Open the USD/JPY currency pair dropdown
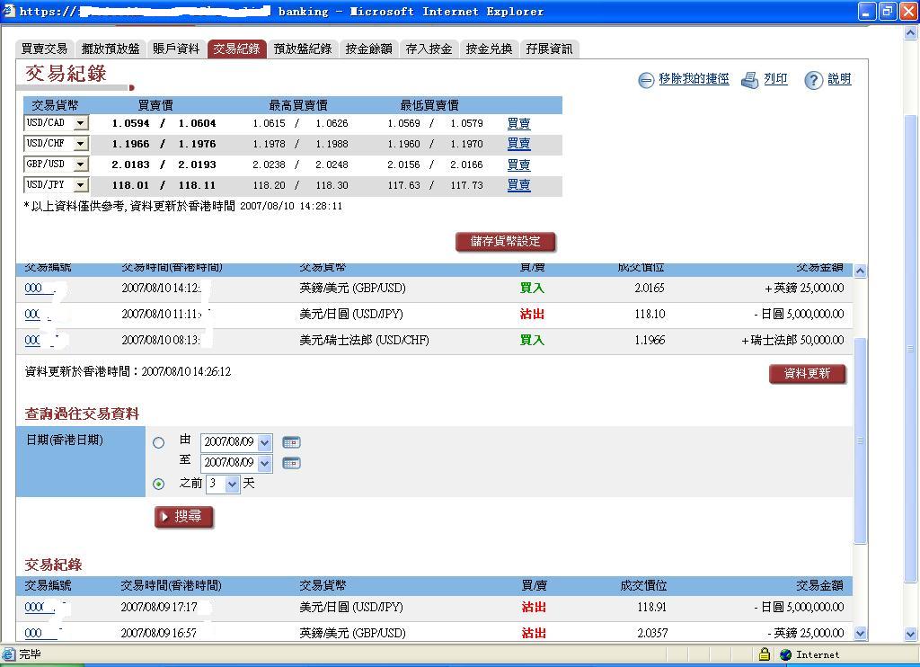 click(x=81, y=184)
